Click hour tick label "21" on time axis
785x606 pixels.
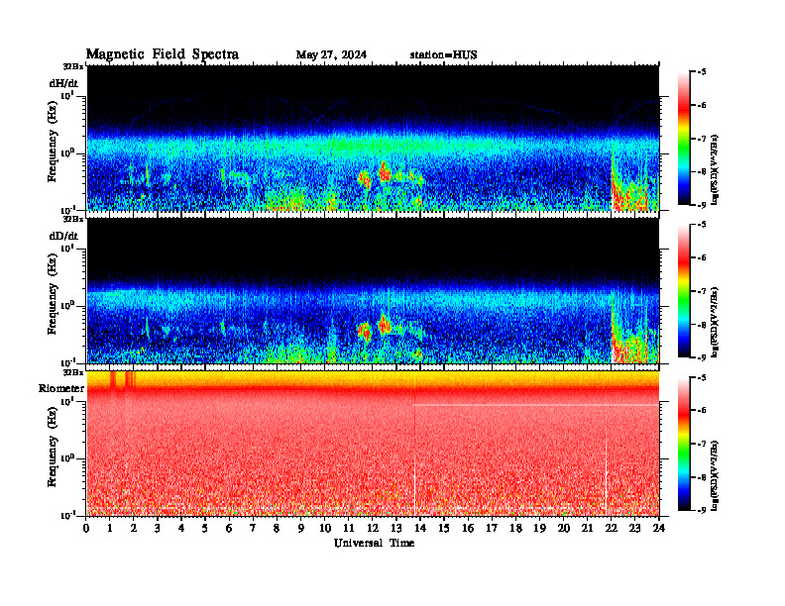coord(587,528)
